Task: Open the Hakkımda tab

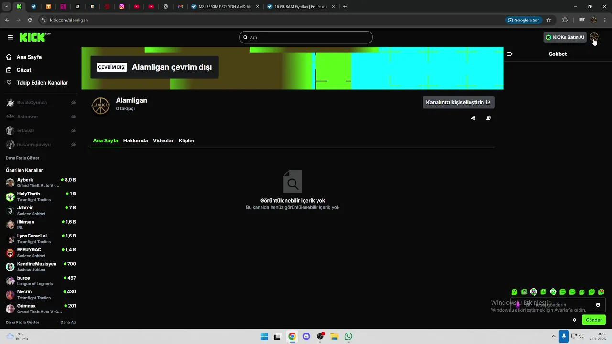Action: point(135,140)
